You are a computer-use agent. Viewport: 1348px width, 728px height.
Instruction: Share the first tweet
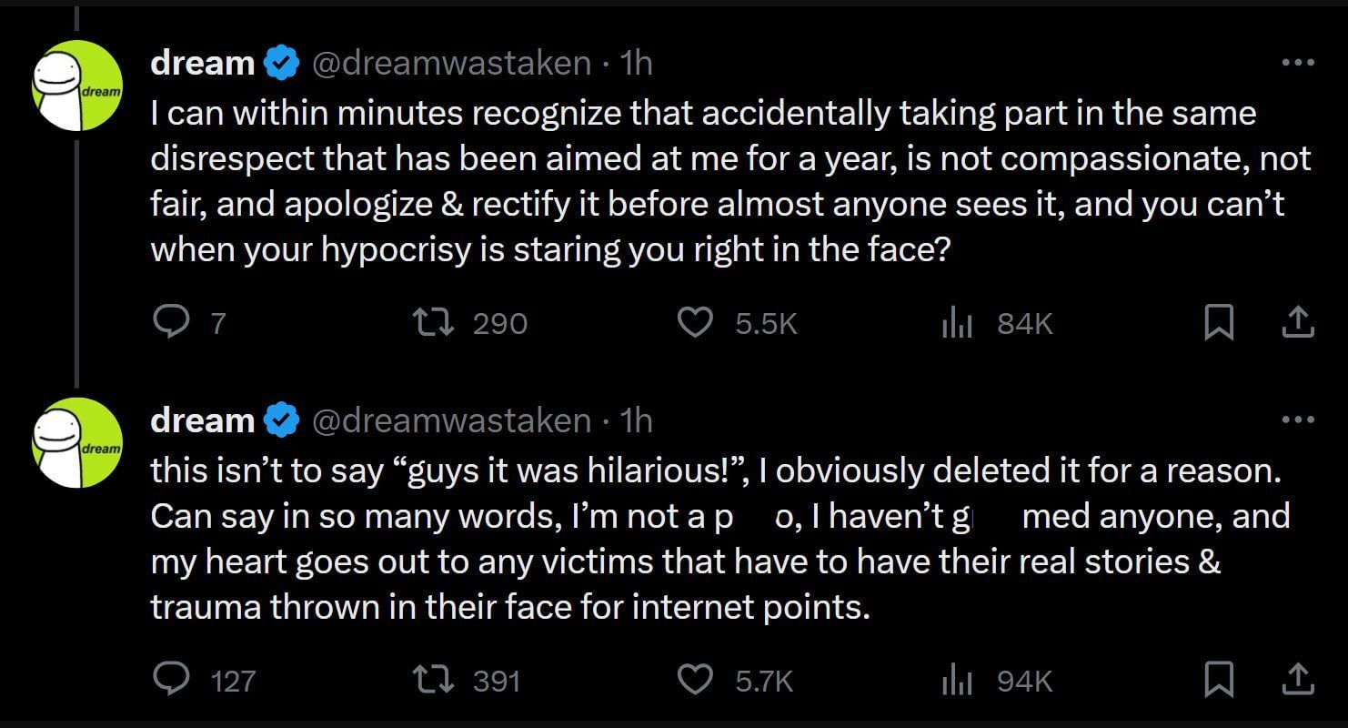pos(1299,321)
